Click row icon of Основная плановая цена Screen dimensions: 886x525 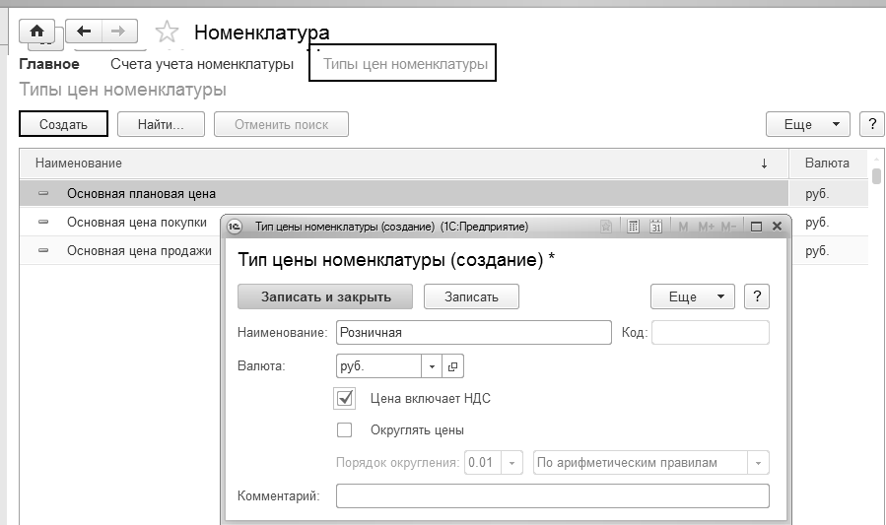(43, 194)
